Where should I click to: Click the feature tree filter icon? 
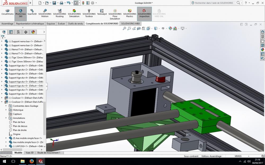pos(3,37)
